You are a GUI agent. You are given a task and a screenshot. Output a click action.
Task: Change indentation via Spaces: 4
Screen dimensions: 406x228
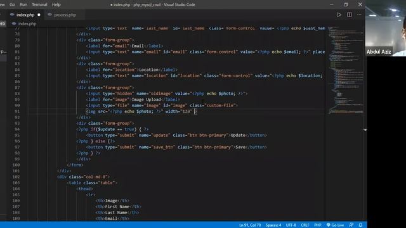pos(273,225)
